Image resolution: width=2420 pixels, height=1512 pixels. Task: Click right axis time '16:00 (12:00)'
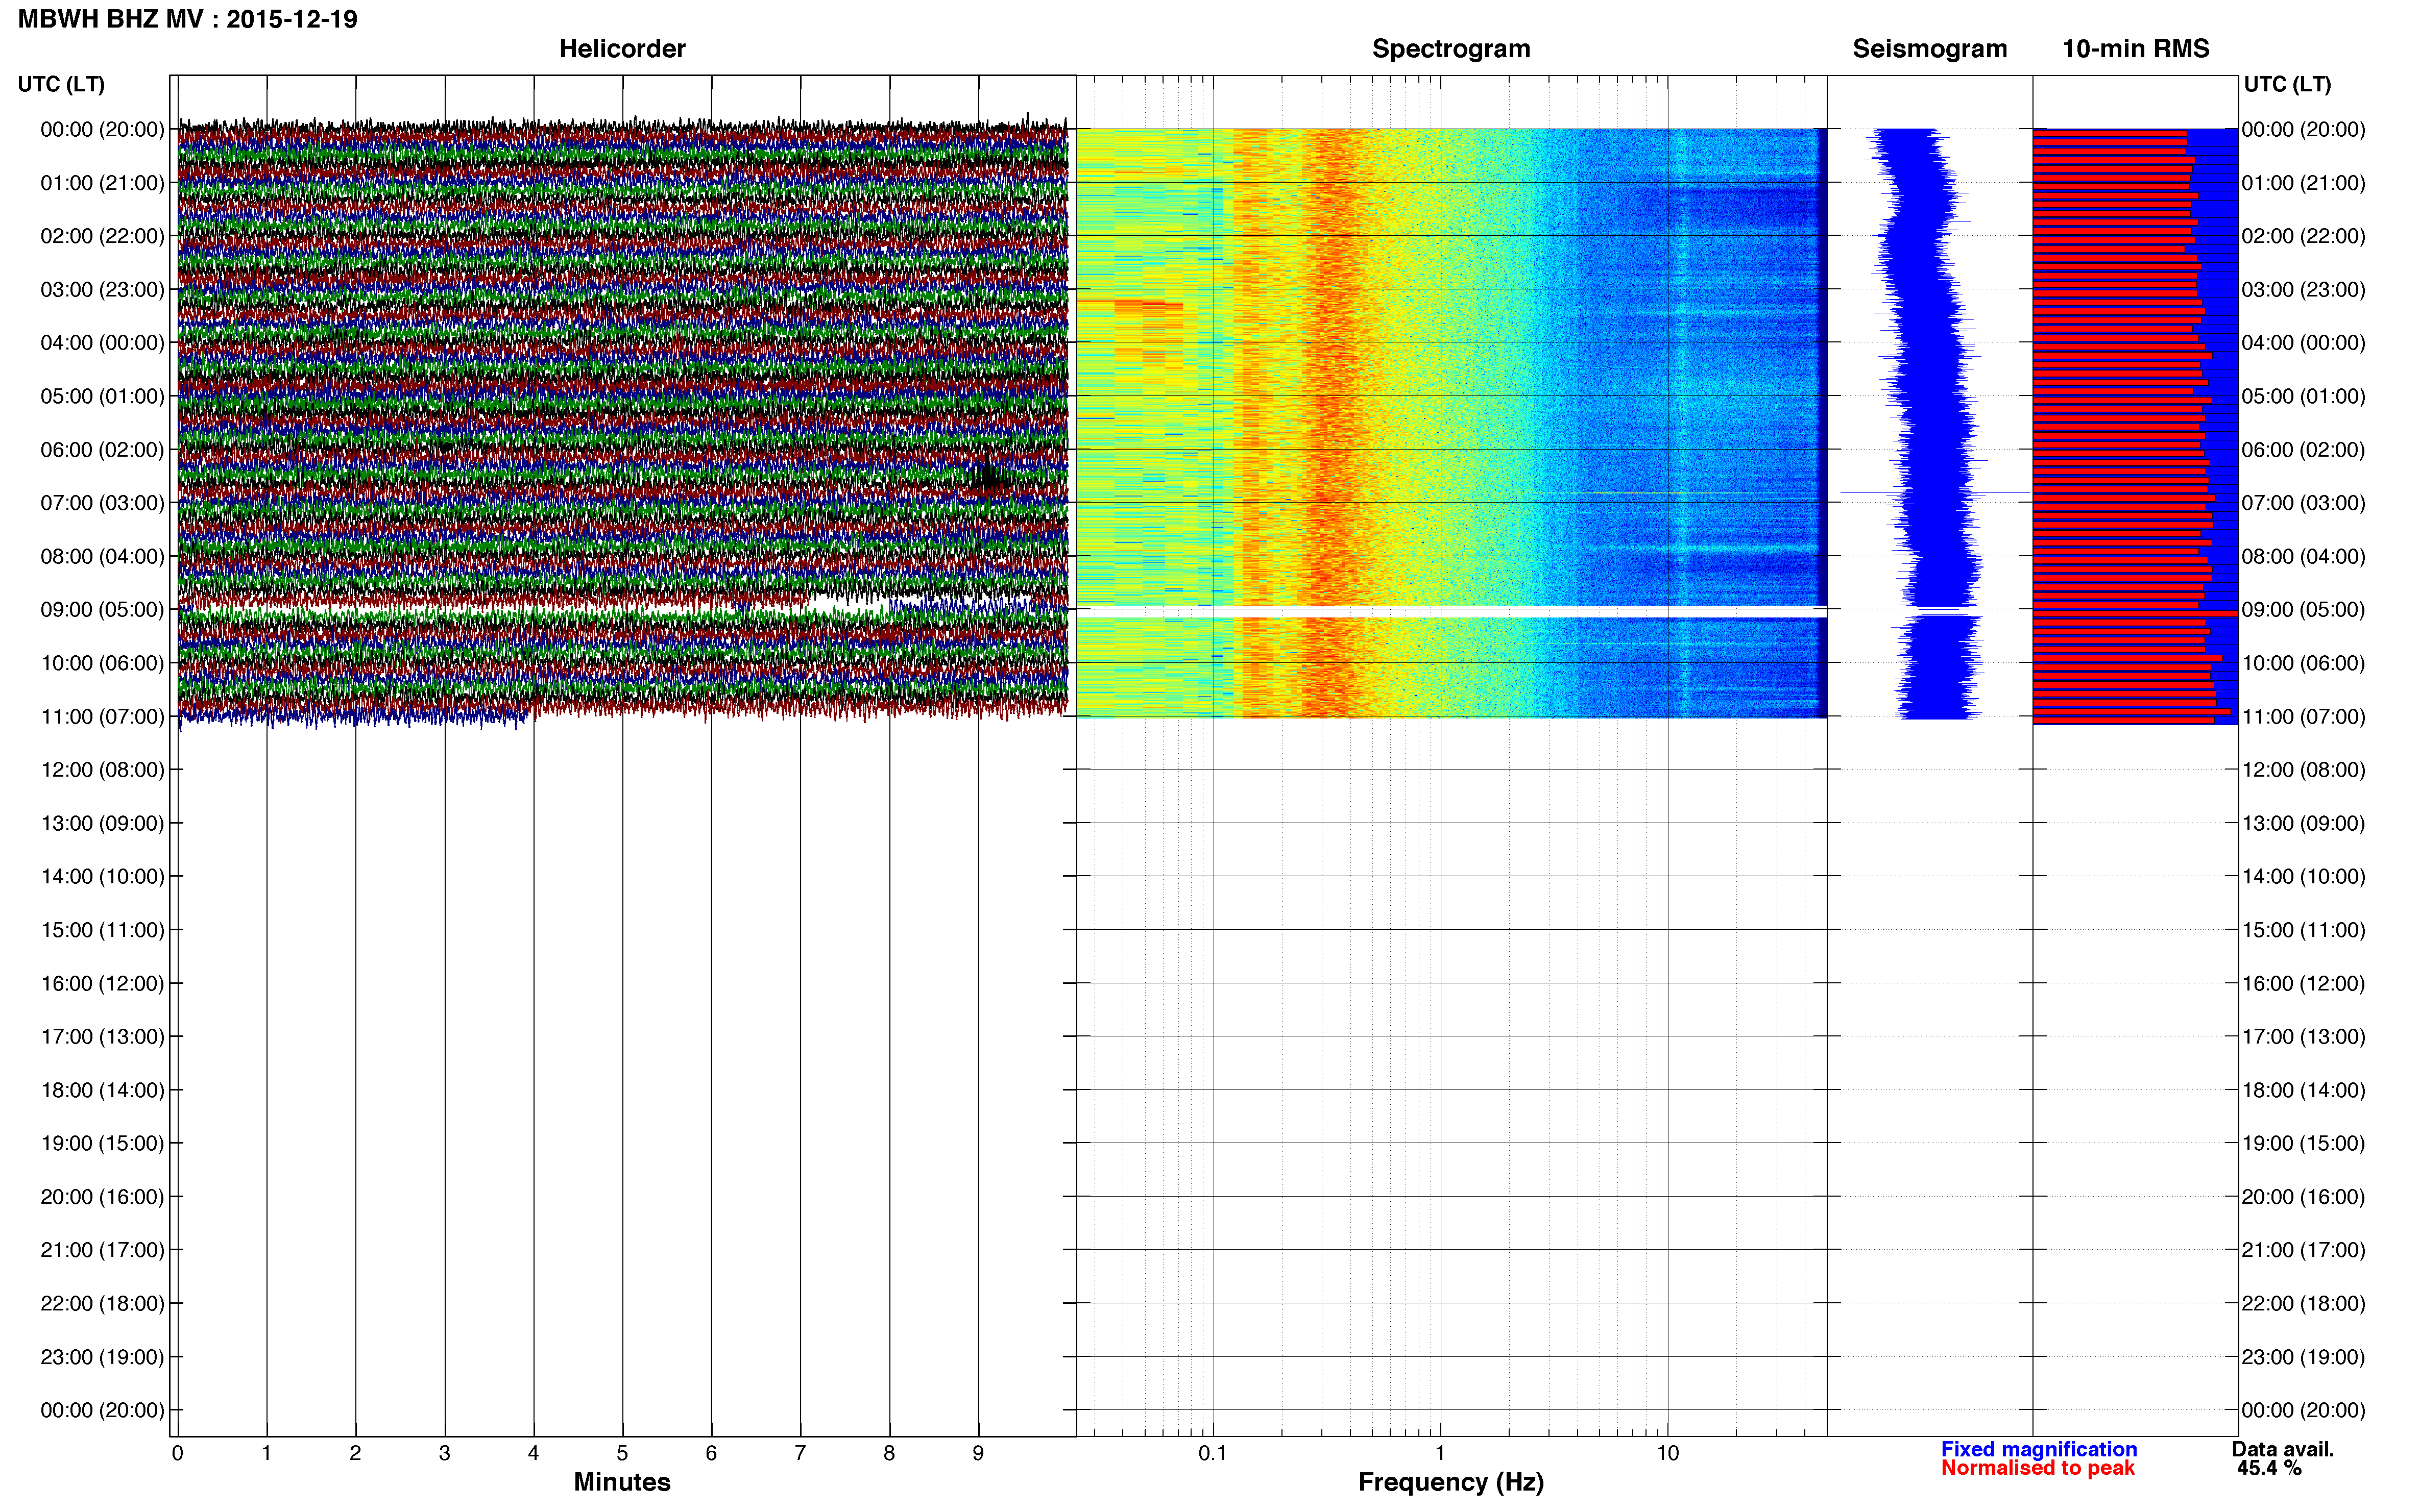[x=2303, y=983]
